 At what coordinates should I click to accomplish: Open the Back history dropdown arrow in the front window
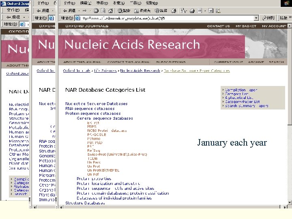(x=79, y=11)
